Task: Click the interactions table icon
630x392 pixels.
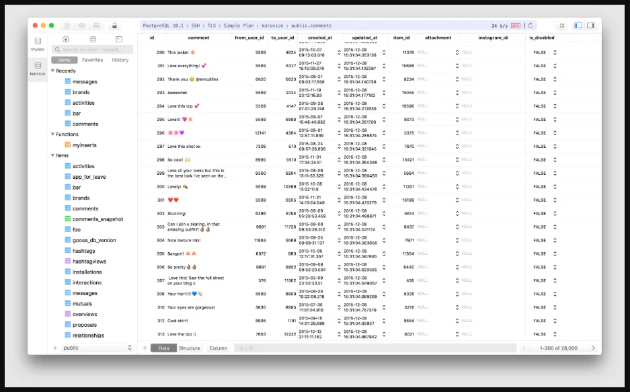Action: coord(67,282)
